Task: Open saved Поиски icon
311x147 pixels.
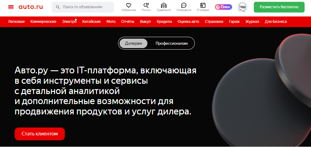Action: click(146, 7)
